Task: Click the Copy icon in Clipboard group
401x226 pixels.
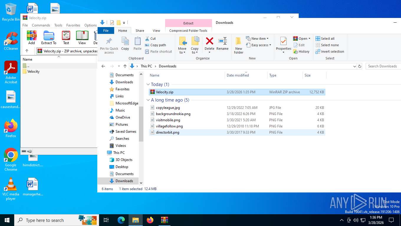Action: pos(125,44)
